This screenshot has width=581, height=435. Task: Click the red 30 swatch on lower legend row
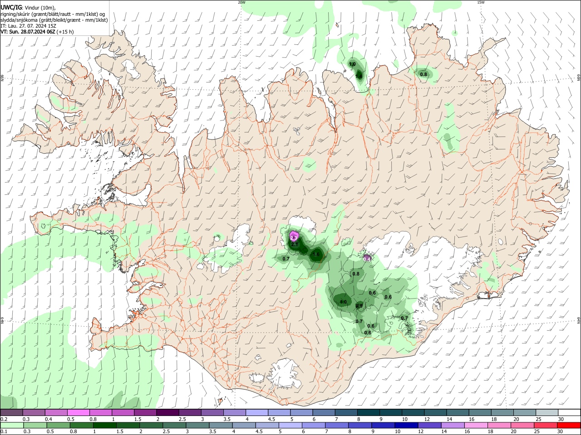[x=568, y=425]
